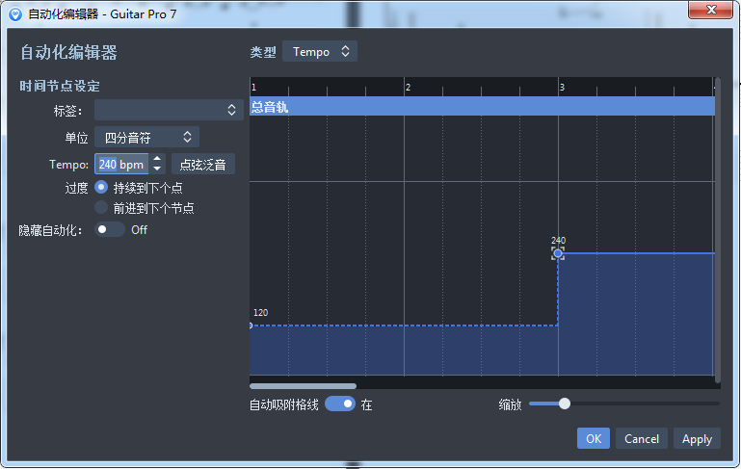Select 持续到下个点 transition option
The height and width of the screenshot is (469, 741).
tap(101, 188)
